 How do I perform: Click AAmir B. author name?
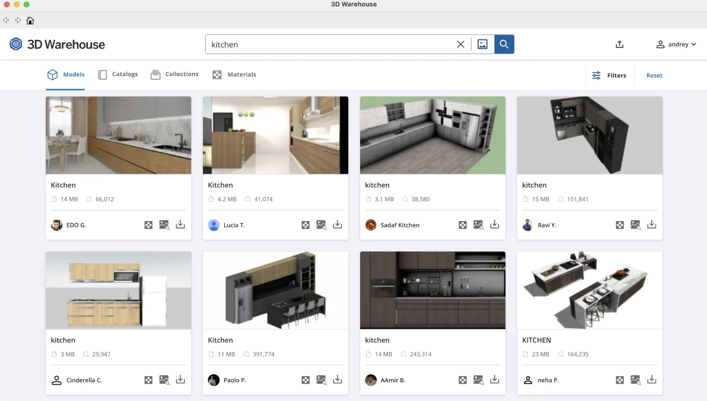point(393,380)
